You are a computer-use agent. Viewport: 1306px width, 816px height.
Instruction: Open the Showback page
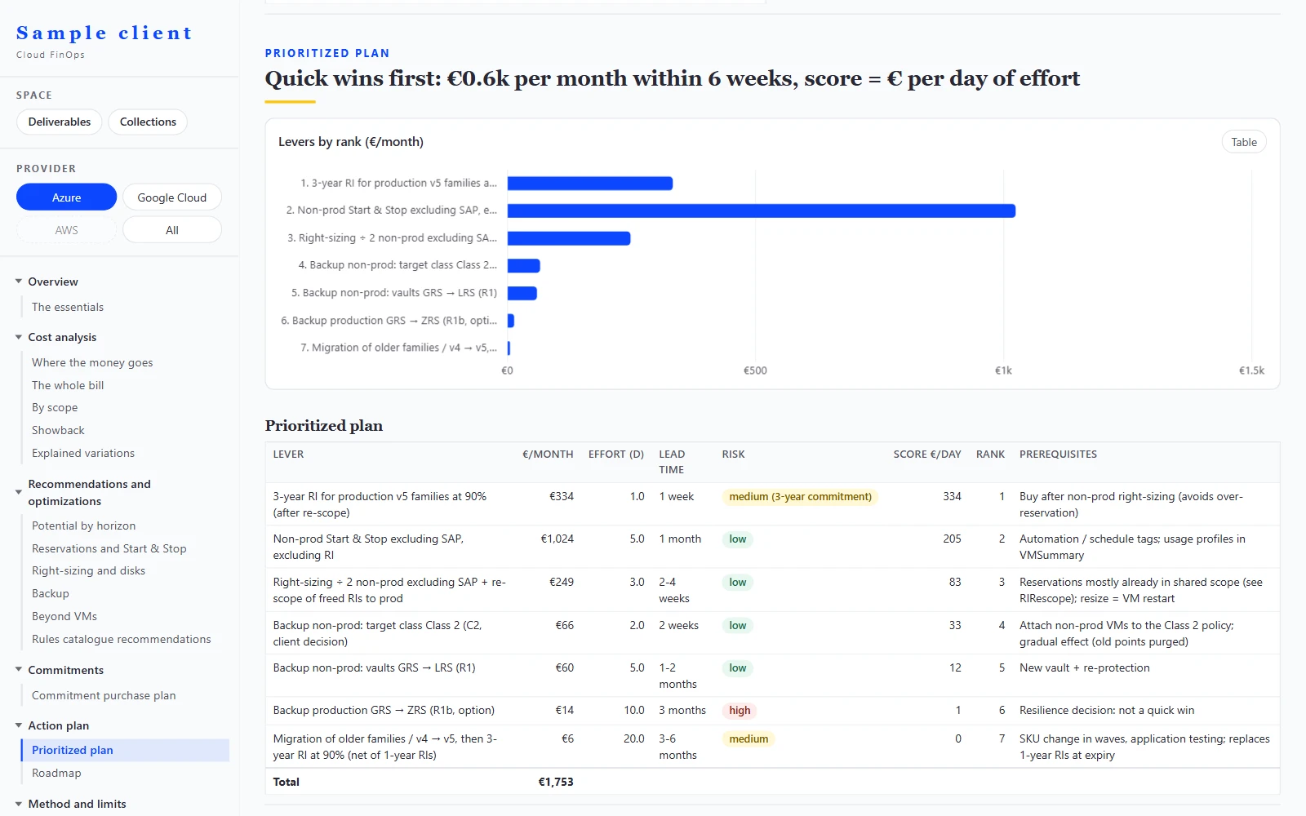click(x=58, y=430)
